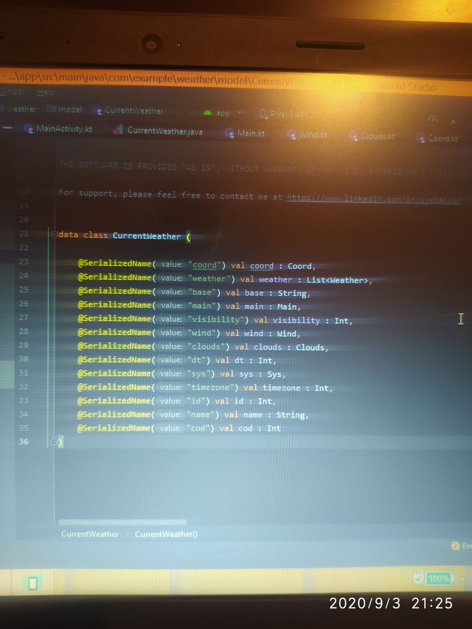Viewport: 472px width, 629px height.
Task: Click the model folder icon in breadcrumb
Action: click(x=50, y=109)
